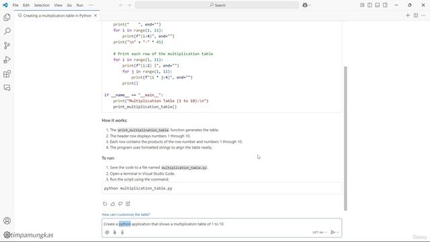The image size is (430, 242).
Task: Click the 'How it works:' heading
Action: point(114,120)
